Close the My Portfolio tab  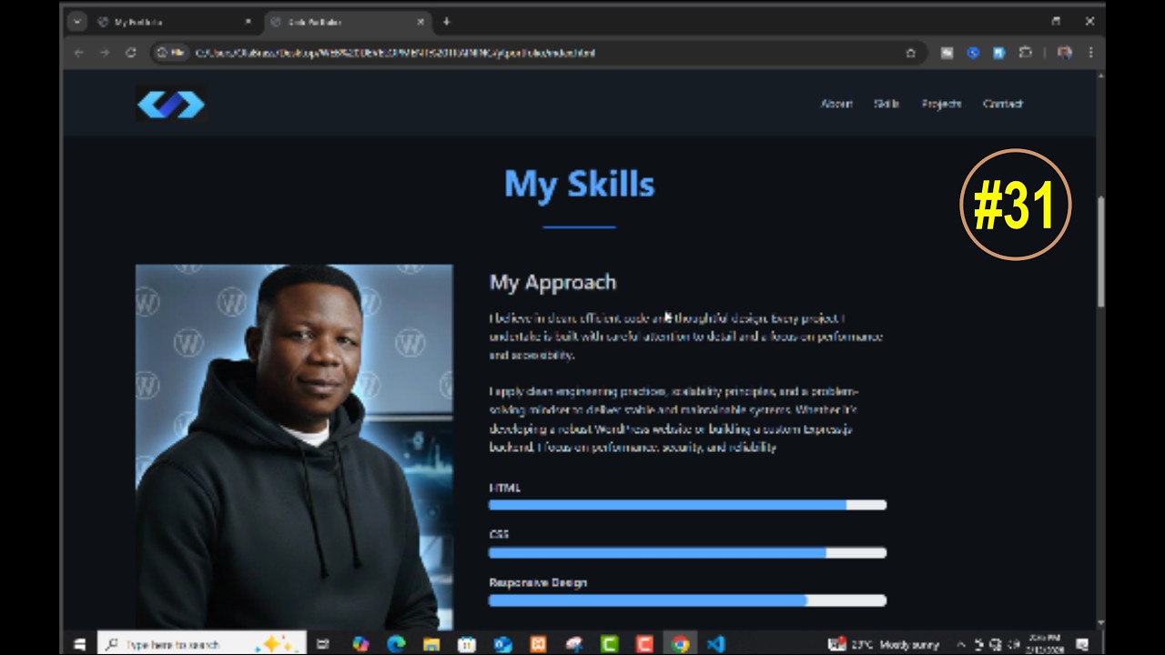[x=248, y=21]
